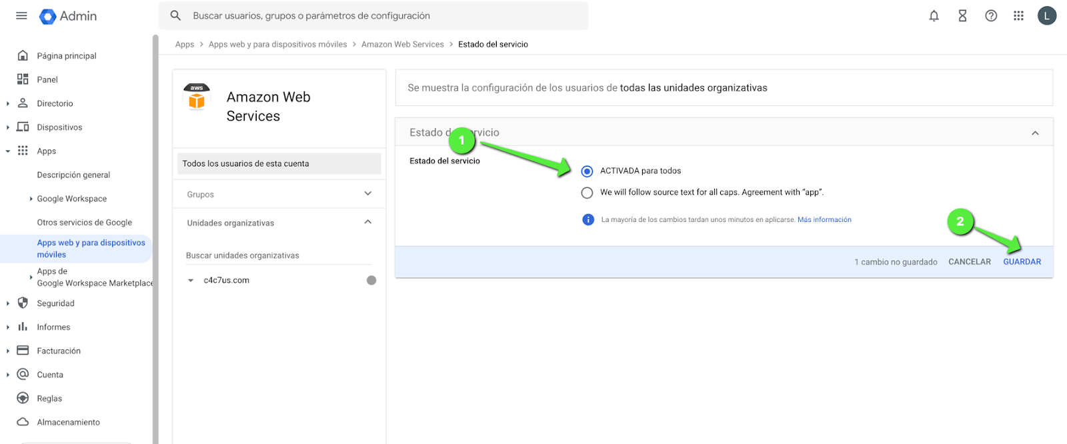Open Otros servicios de Google

[x=85, y=223]
